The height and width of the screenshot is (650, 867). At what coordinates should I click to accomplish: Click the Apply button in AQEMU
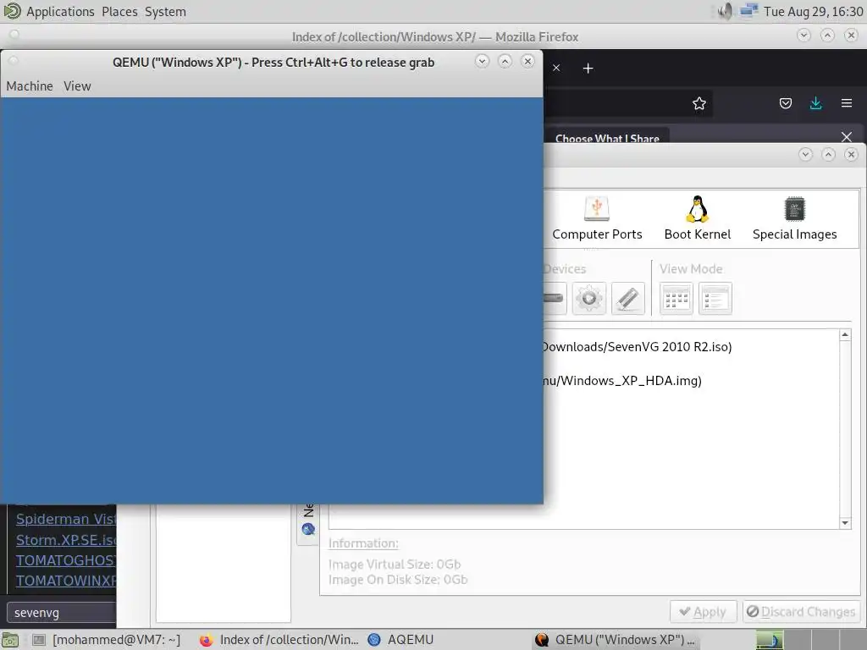(704, 612)
